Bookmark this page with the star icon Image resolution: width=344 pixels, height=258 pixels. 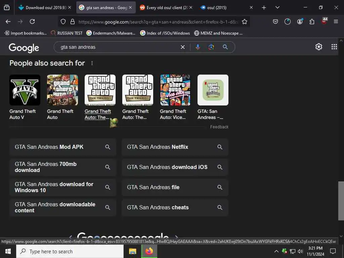pyautogui.click(x=245, y=21)
